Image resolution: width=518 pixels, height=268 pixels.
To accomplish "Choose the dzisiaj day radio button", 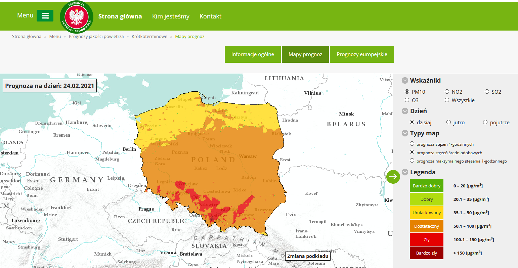I will (x=412, y=122).
